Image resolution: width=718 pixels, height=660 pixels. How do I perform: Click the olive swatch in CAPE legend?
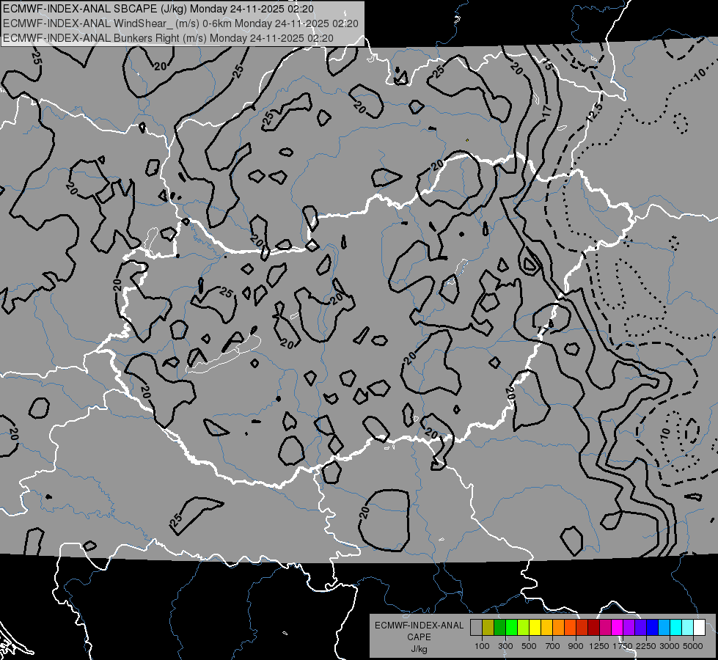tap(488, 627)
